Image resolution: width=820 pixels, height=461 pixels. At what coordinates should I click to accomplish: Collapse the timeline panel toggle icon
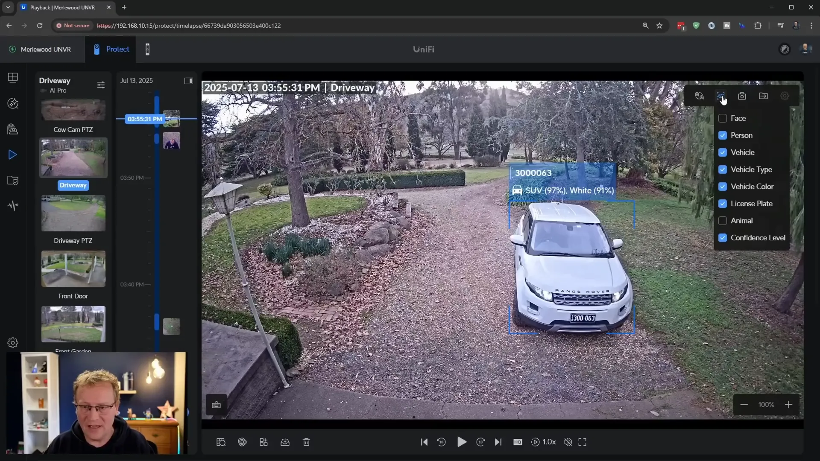point(188,81)
